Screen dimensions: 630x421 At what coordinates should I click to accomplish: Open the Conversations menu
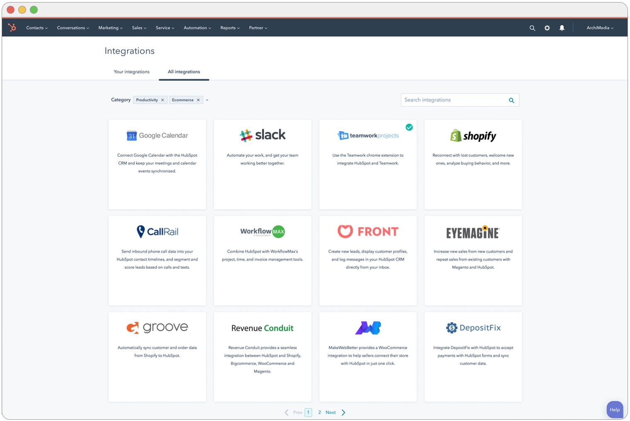pos(73,28)
